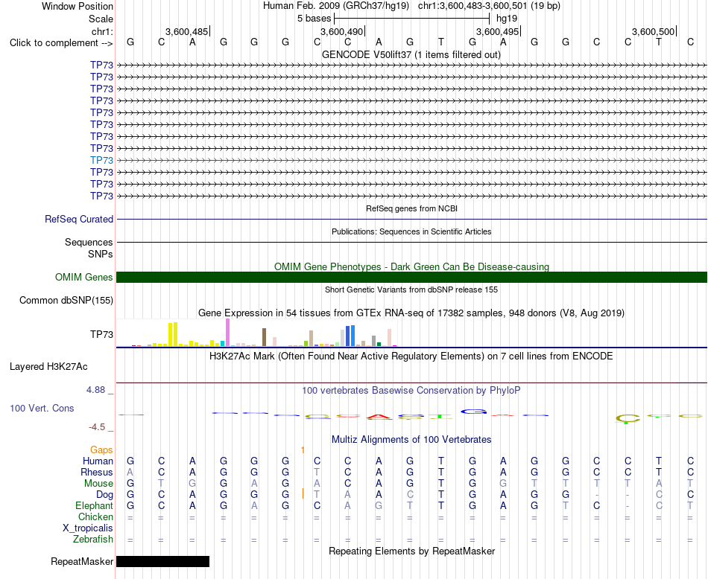Click the Mouse species row label

(98, 484)
